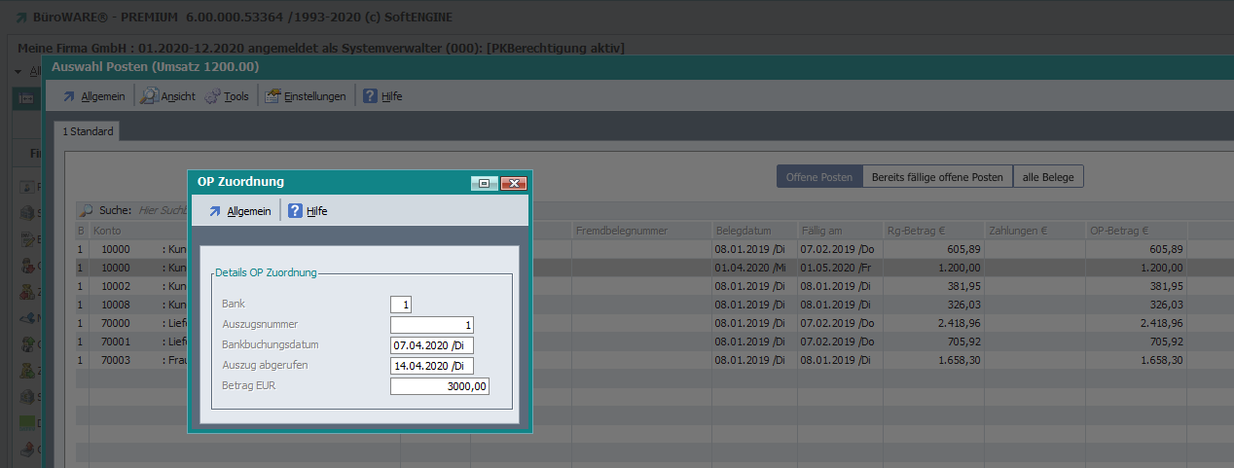
Task: Click the Hilfe icon in Auswahl Posten toolbar
Action: [370, 96]
